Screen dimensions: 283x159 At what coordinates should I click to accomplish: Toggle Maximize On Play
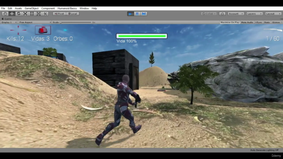tap(230, 23)
